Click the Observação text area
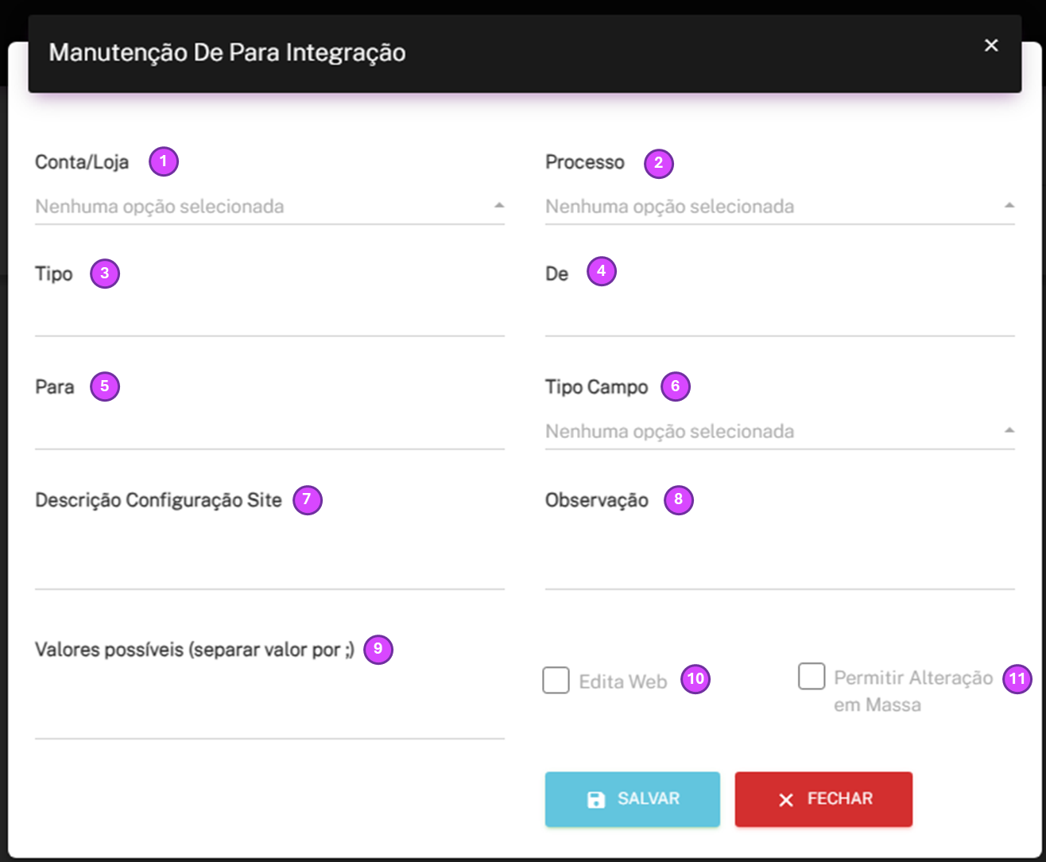Image resolution: width=1046 pixels, height=862 pixels. (x=780, y=555)
